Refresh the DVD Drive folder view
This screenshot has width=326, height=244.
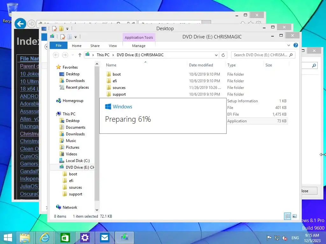[223, 55]
